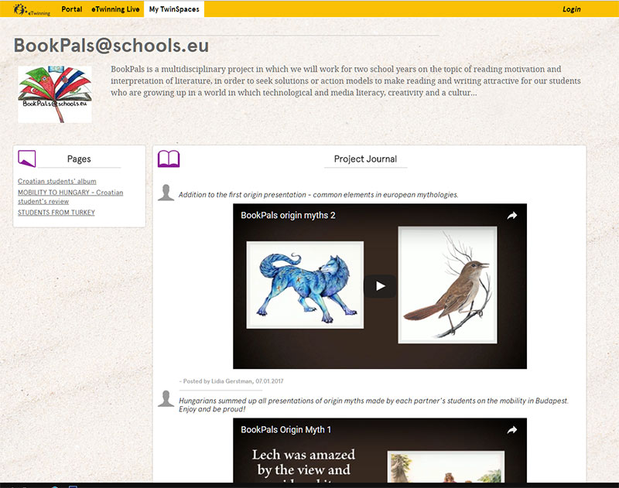The image size is (619, 488).
Task: Click the BookPals project logo image
Action: click(x=55, y=94)
